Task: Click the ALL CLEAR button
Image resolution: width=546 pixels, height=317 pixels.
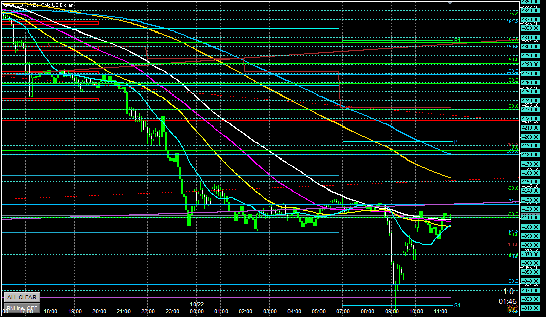Action: click(x=21, y=297)
